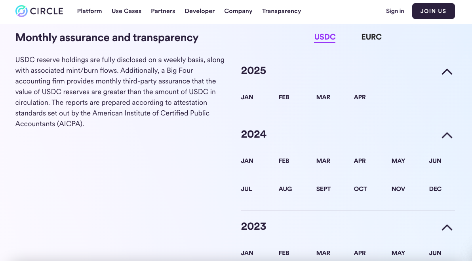Click the Sign in link
472x261 pixels.
tap(395, 11)
